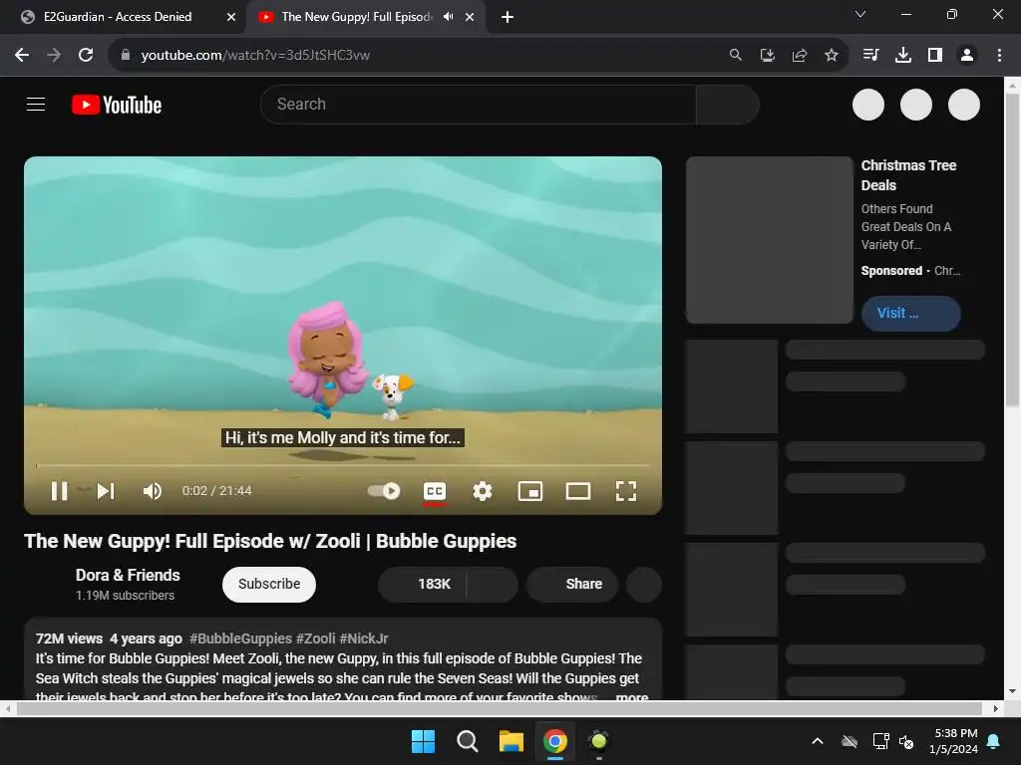This screenshot has height=765, width=1021.
Task: Open #BubbleGuppies hashtag link
Action: [240, 638]
